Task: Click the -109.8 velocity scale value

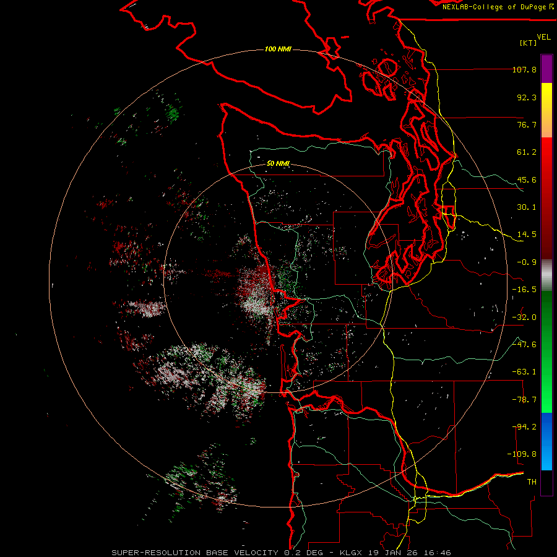Action: point(522,454)
